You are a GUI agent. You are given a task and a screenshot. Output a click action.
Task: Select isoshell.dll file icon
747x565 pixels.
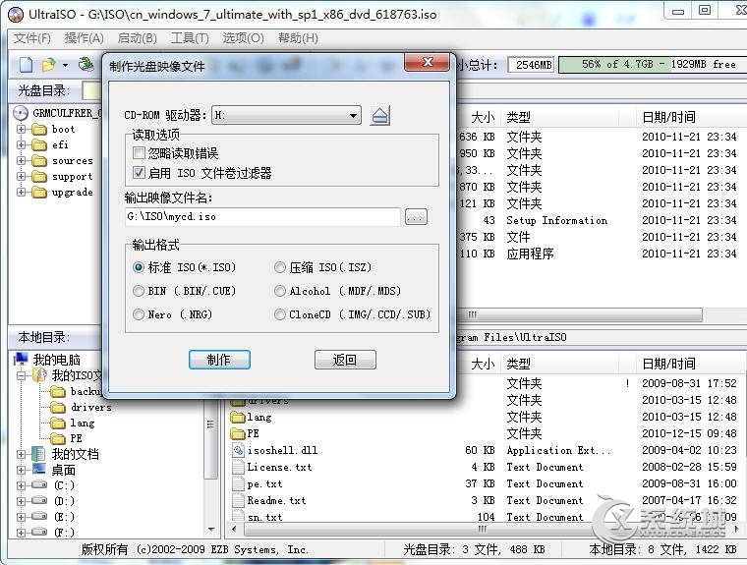238,450
